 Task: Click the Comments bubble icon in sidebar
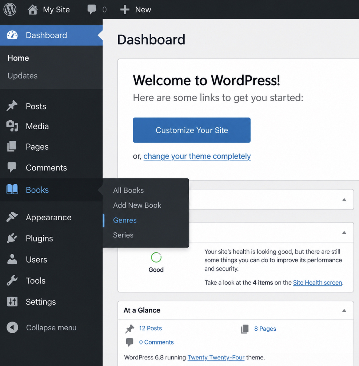[x=12, y=167]
